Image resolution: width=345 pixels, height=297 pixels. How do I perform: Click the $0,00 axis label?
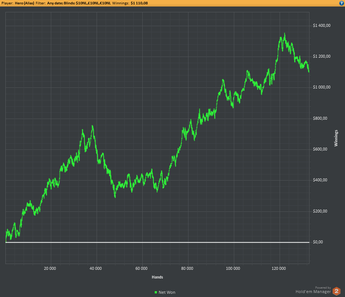click(x=318, y=242)
